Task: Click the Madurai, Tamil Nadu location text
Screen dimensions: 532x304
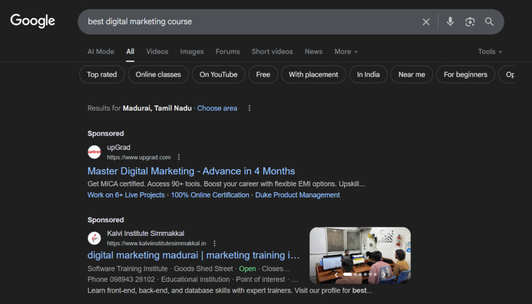Action: (157, 108)
